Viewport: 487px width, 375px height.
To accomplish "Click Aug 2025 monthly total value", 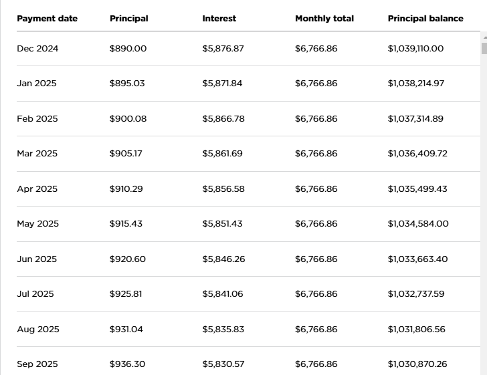I will click(x=316, y=329).
